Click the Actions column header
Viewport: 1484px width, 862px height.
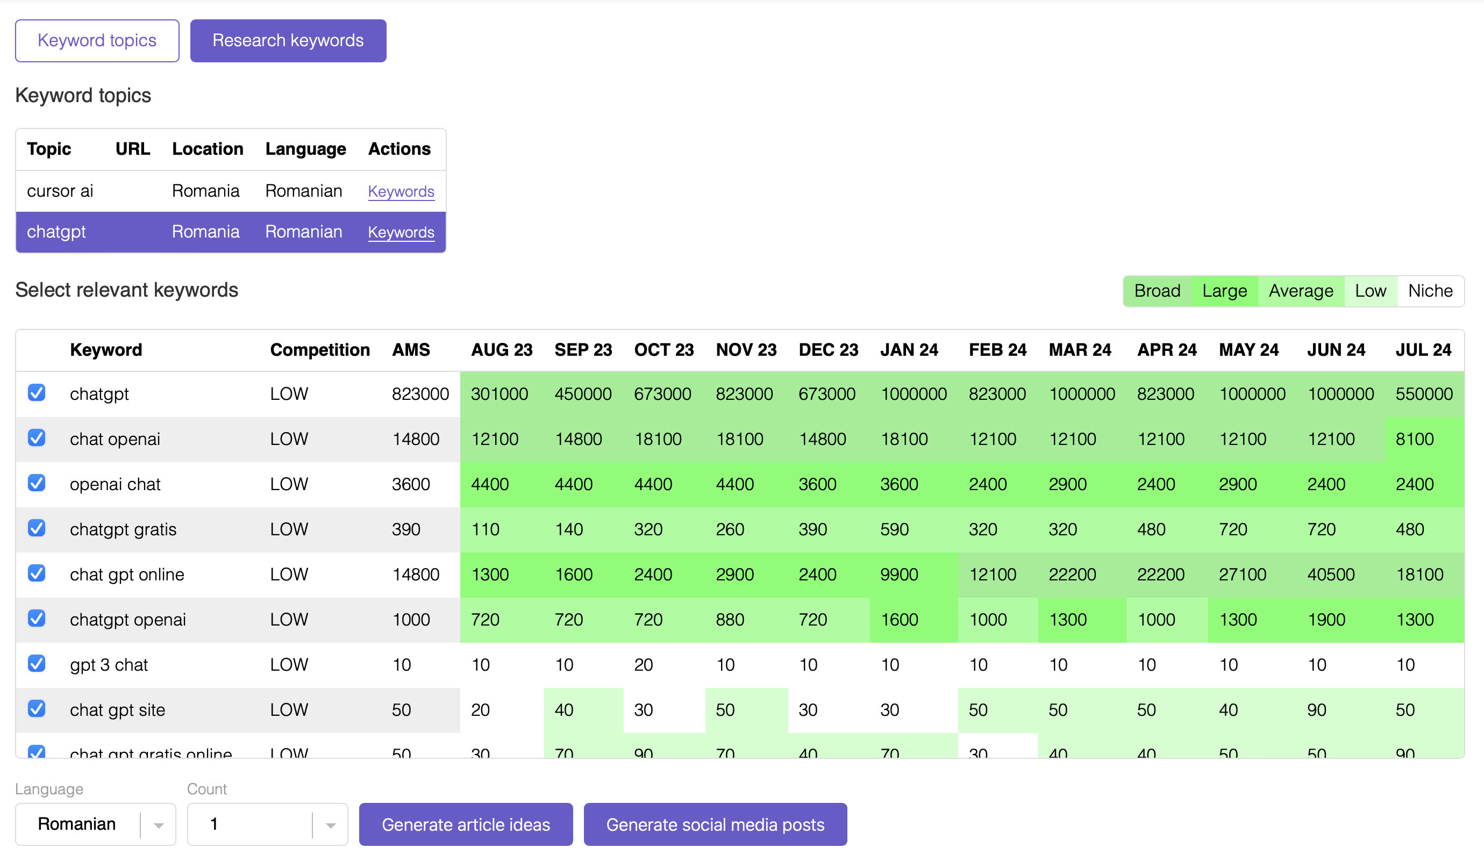coord(399,149)
